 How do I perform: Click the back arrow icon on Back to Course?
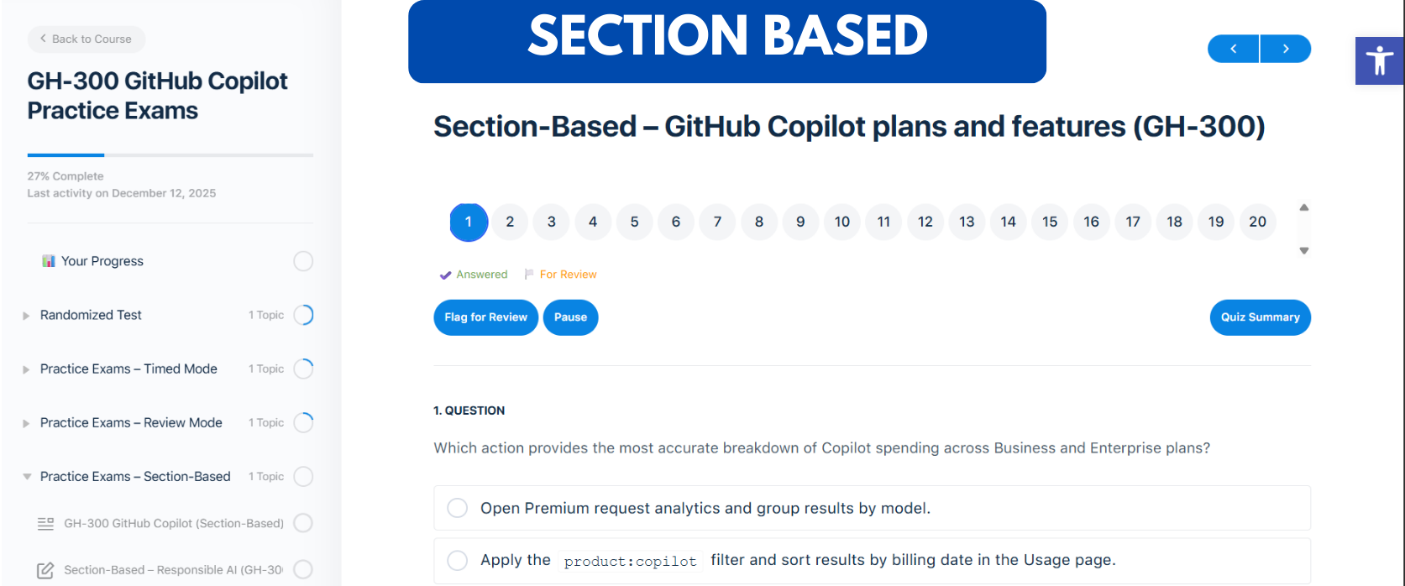tap(42, 39)
